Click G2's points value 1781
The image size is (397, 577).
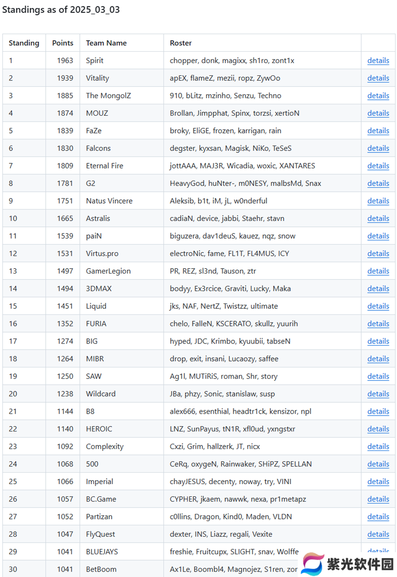pos(65,183)
